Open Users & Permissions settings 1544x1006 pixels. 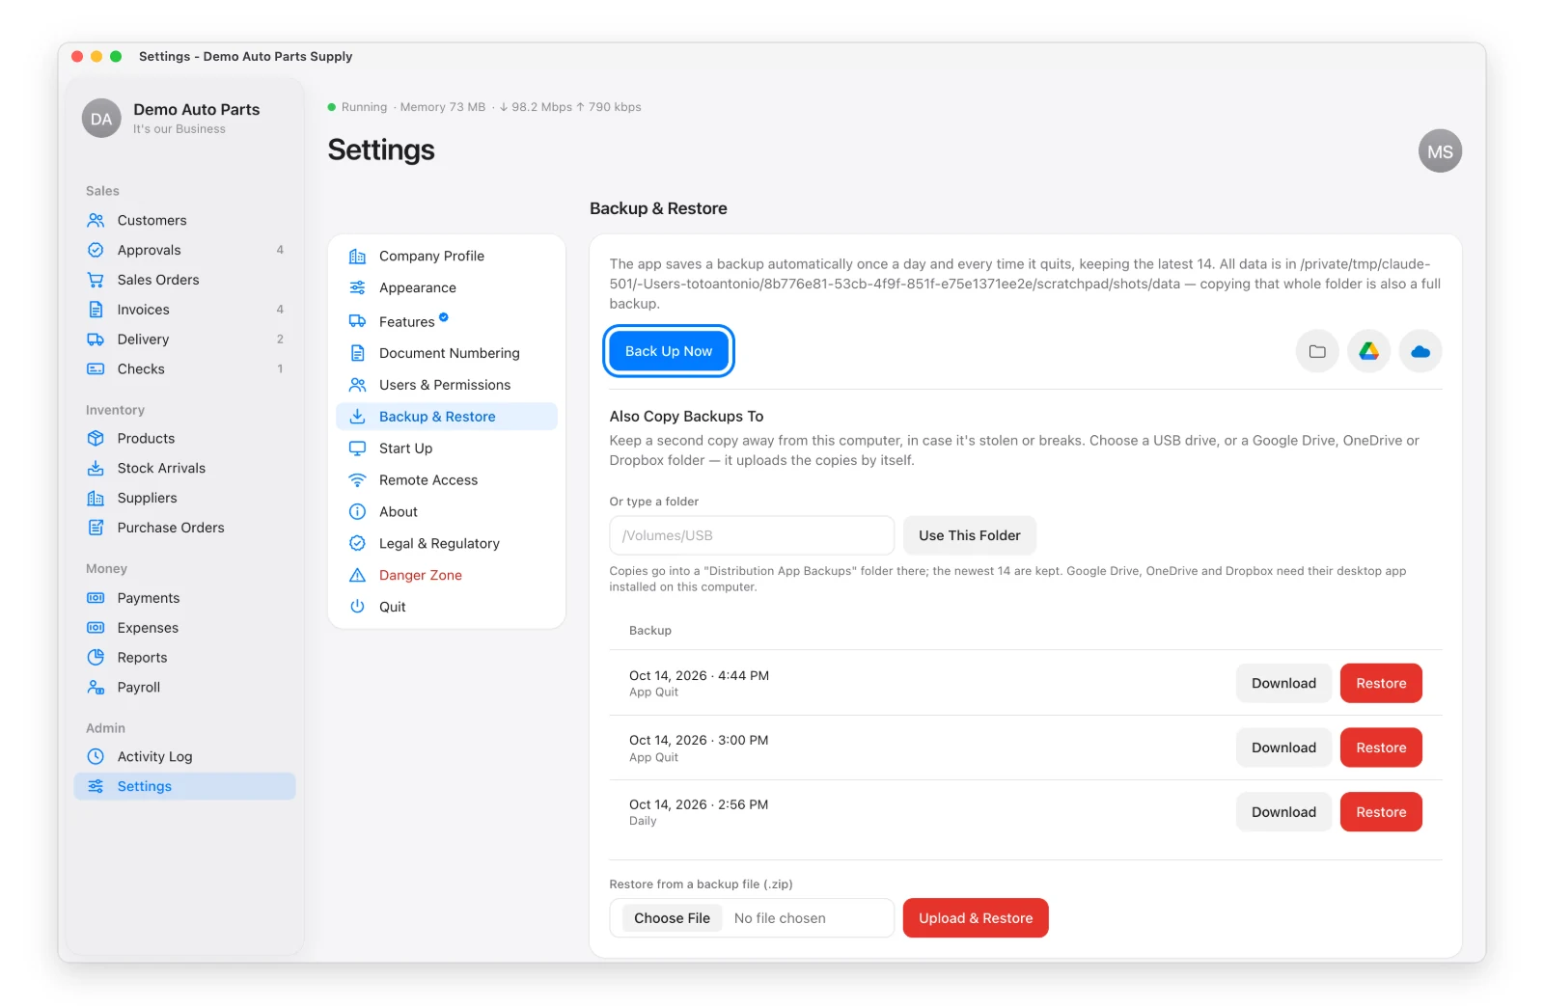(x=447, y=385)
